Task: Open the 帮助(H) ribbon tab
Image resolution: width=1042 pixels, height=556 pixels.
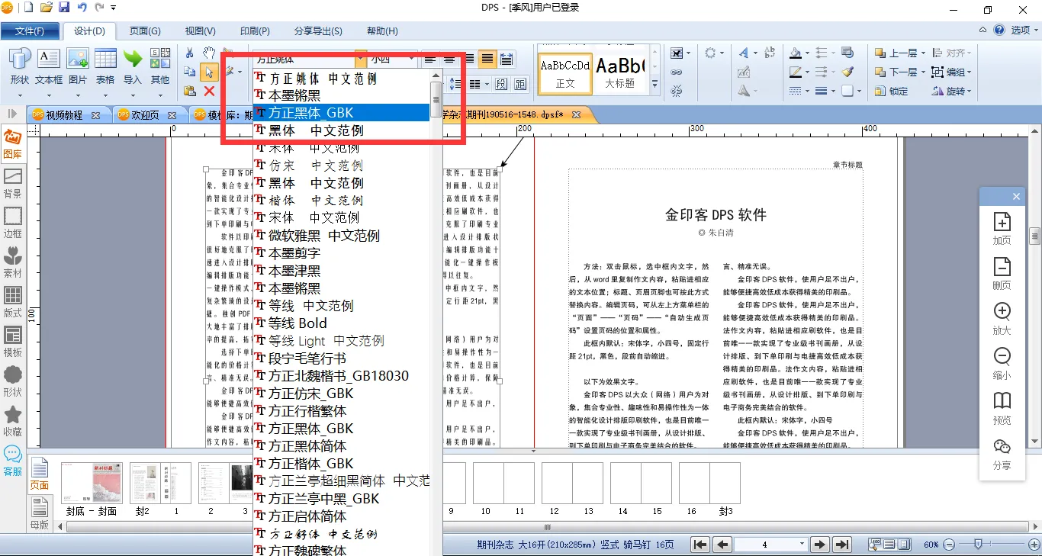Action: coord(382,31)
